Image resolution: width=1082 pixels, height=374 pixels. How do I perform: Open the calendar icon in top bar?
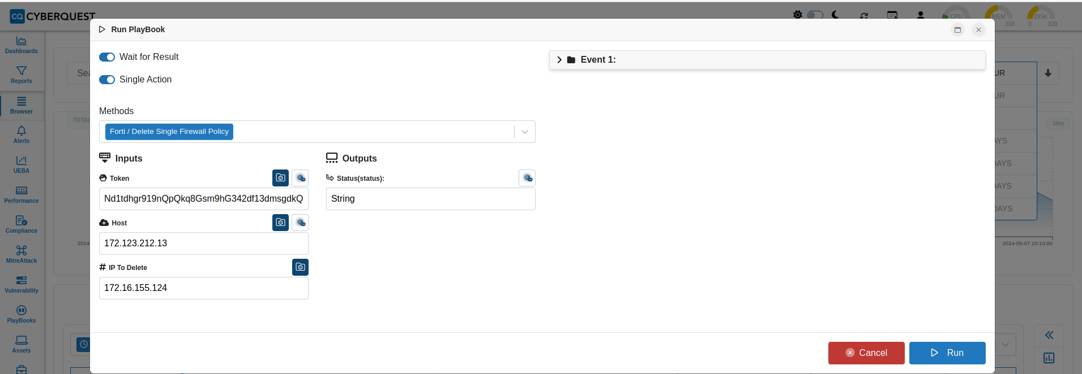click(x=892, y=15)
